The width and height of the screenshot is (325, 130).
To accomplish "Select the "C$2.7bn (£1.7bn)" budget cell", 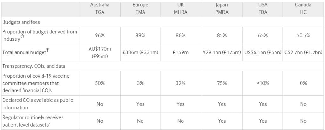I will (303, 52).
